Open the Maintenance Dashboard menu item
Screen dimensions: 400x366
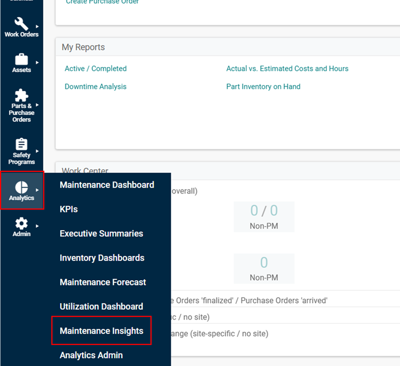(x=107, y=185)
